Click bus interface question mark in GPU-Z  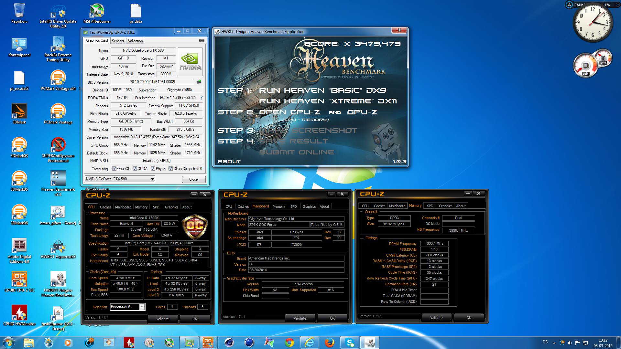(x=202, y=98)
